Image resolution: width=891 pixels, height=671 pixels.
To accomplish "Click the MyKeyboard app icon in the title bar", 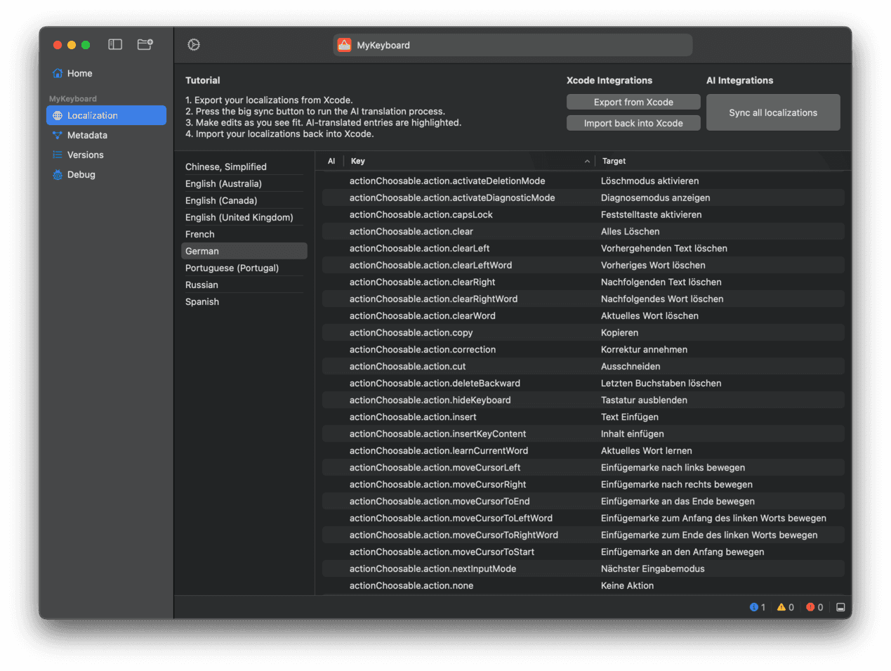I will tap(344, 45).
